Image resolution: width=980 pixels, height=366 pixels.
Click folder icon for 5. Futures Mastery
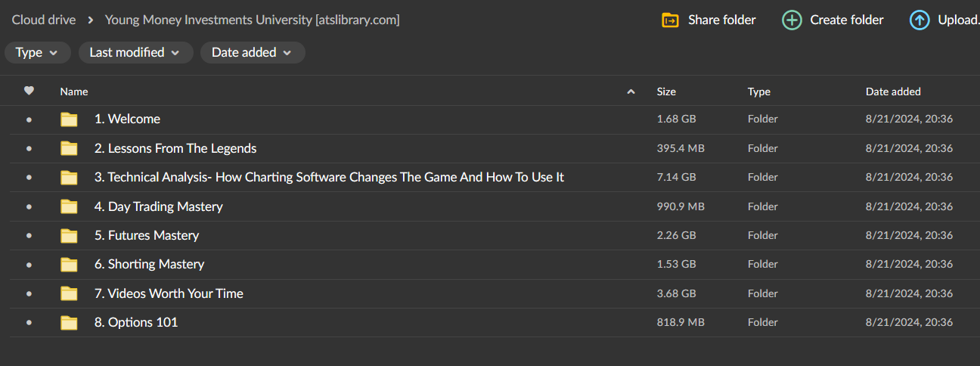click(x=70, y=236)
